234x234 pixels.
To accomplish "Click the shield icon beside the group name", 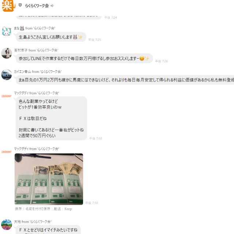I will pyautogui.click(x=20, y=5).
